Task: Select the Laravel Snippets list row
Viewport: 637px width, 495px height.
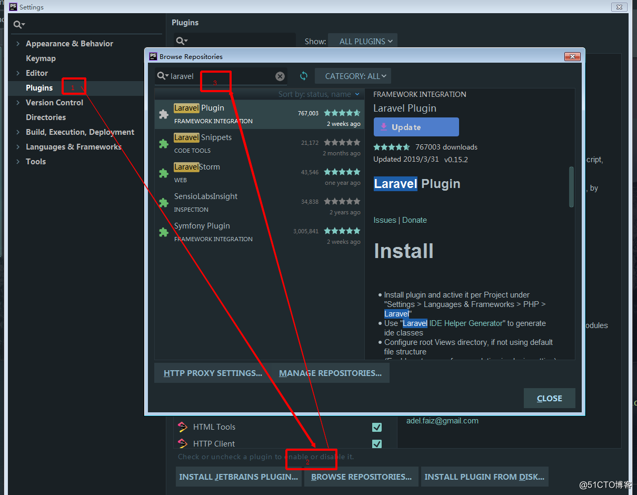Action: point(260,144)
